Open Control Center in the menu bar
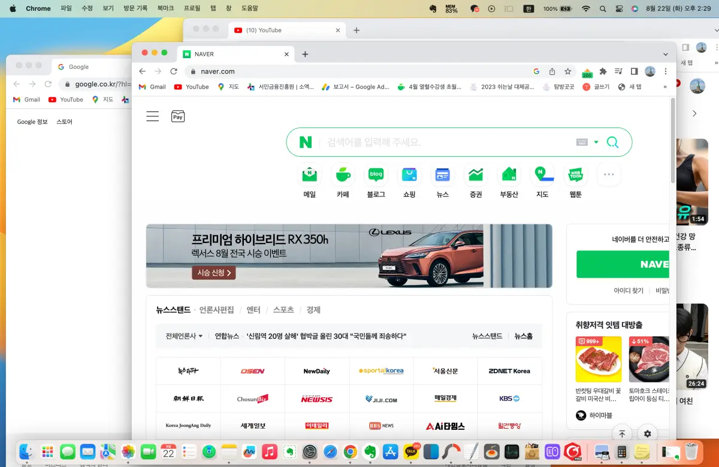 pos(620,9)
